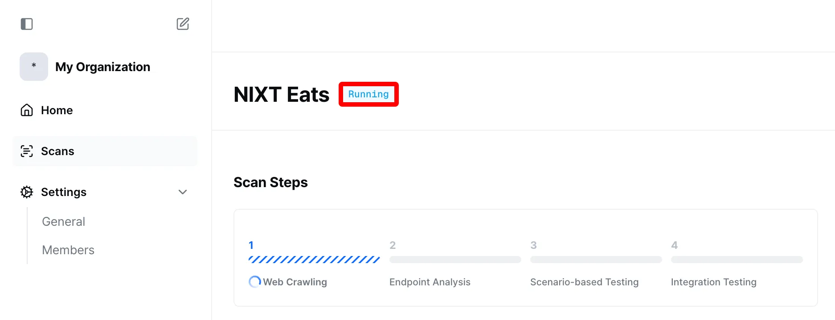Click the Integration Testing step label
Image resolution: width=835 pixels, height=320 pixels.
713,282
